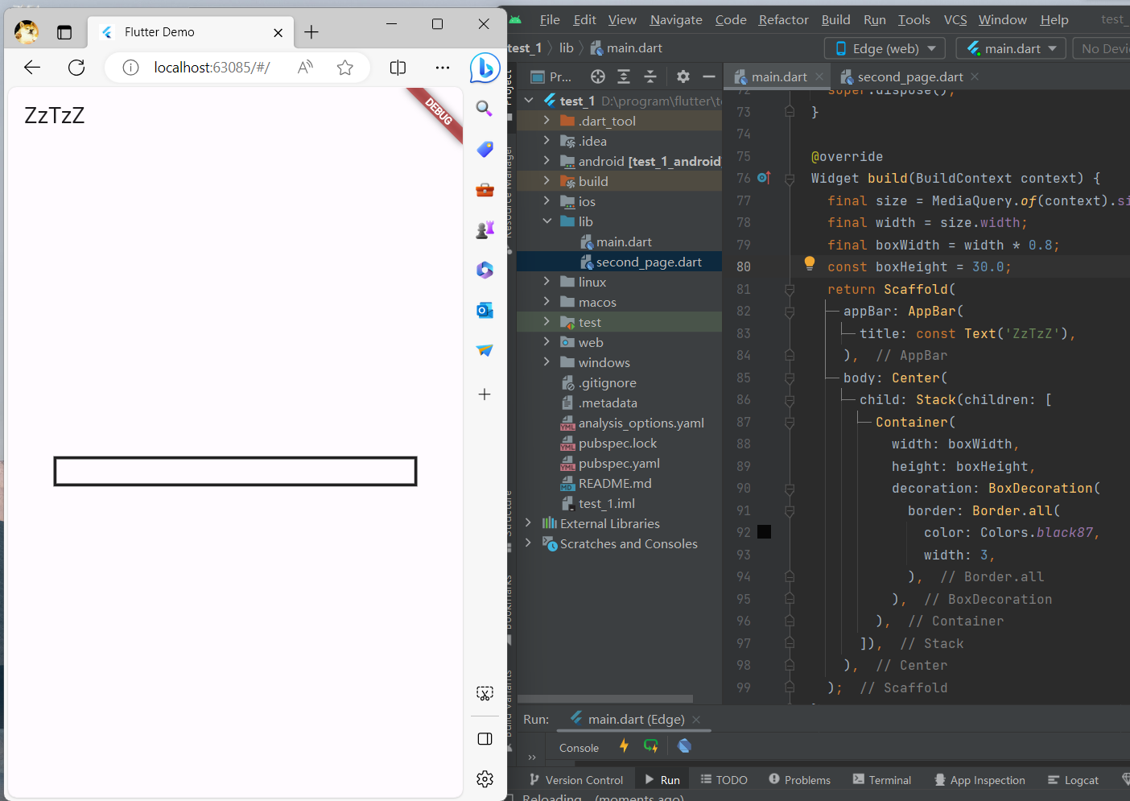
Task: Hide Edge sidebar with panel icon
Action: coord(485,739)
